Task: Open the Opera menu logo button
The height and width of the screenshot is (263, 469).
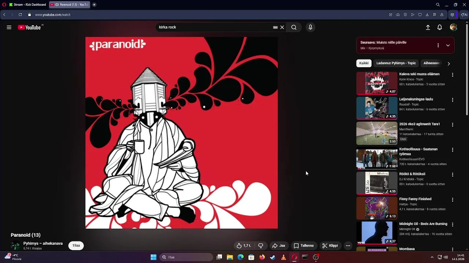Action: [x=4, y=5]
